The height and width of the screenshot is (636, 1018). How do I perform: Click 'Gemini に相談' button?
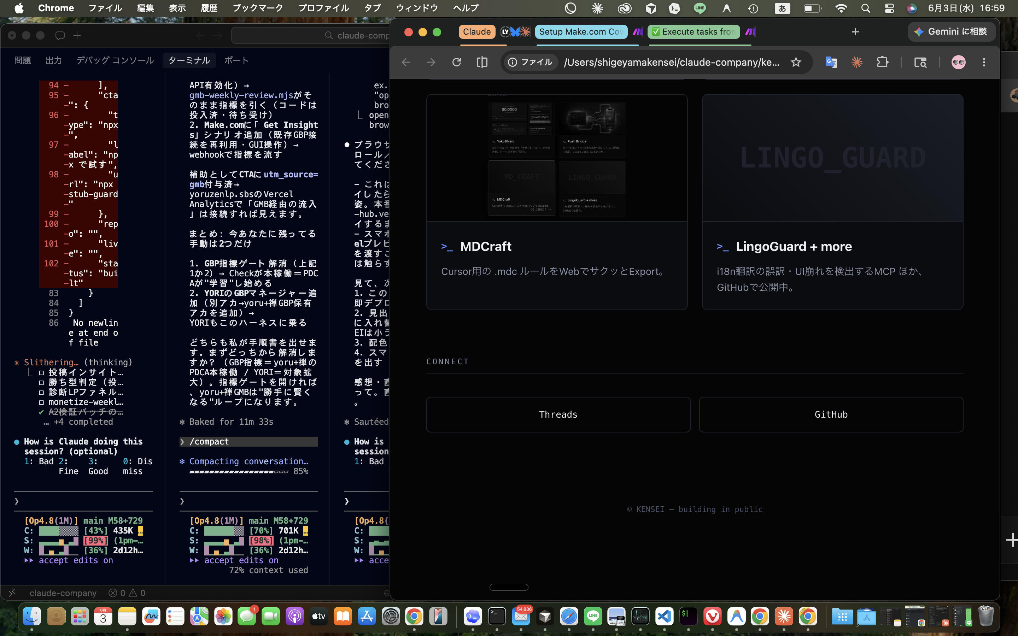click(951, 31)
